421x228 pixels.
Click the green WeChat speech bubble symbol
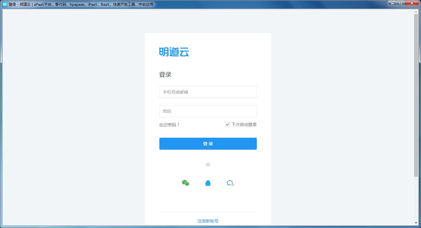point(186,183)
